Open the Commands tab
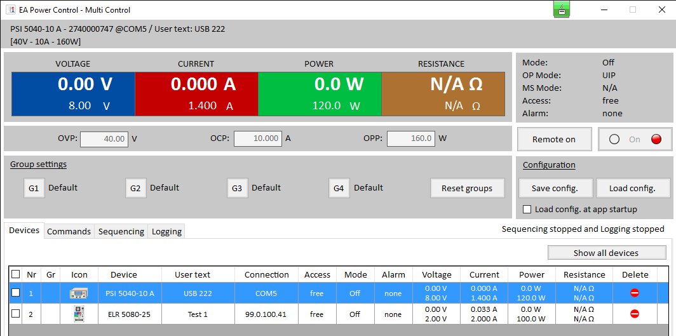 pyautogui.click(x=69, y=231)
